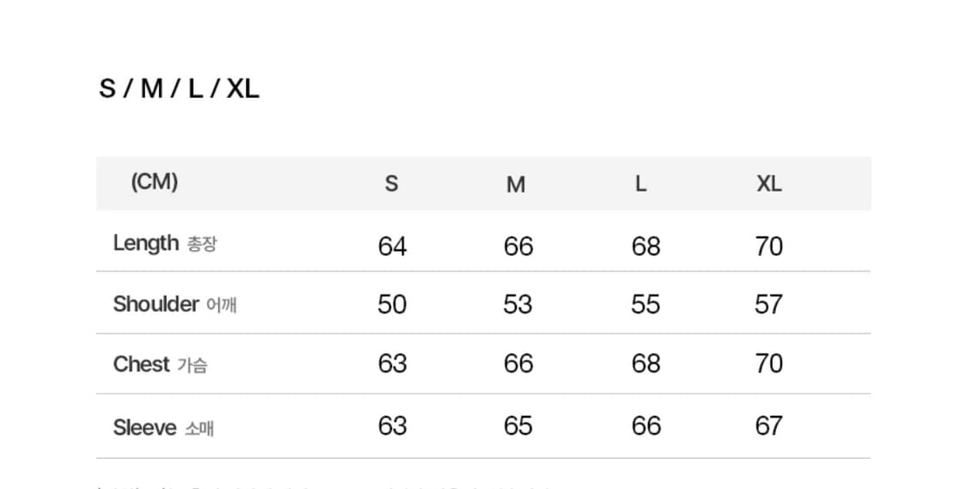Select the XL size column header
The height and width of the screenshot is (489, 967).
coord(768,184)
